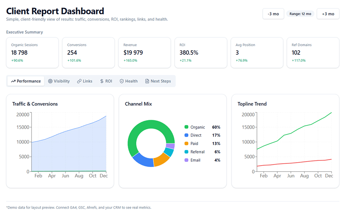Shift range back with -3 mo button
This screenshot has height=217, width=346.
click(x=273, y=14)
